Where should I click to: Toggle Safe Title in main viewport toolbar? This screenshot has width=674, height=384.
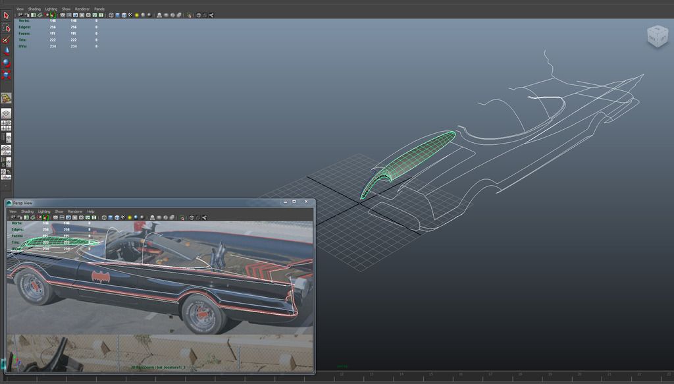(101, 15)
